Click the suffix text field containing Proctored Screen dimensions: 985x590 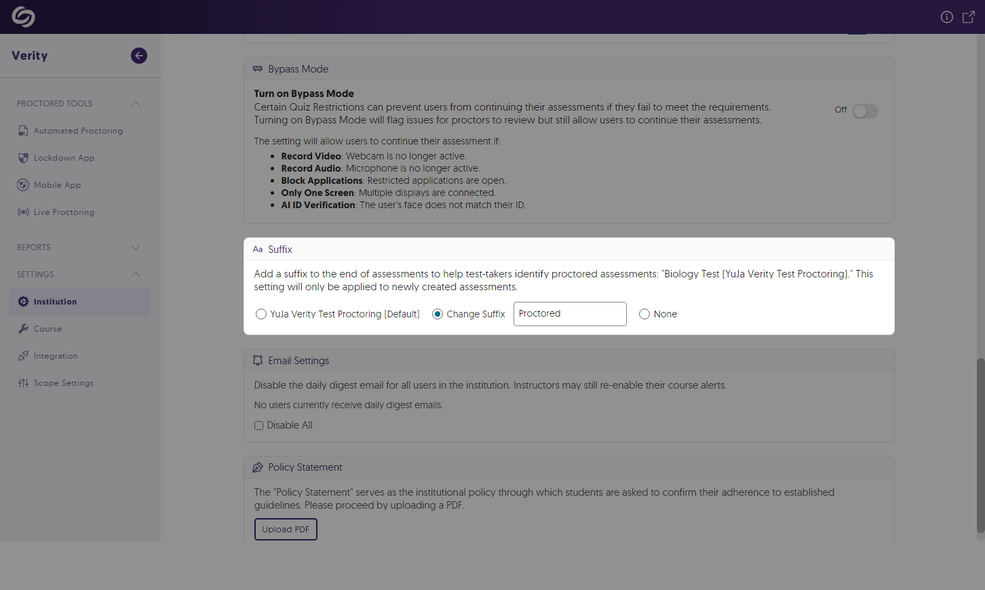tap(569, 314)
